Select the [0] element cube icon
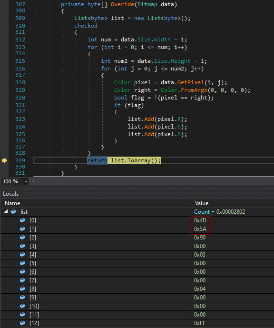The image size is (274, 328). pyautogui.click(x=22, y=220)
